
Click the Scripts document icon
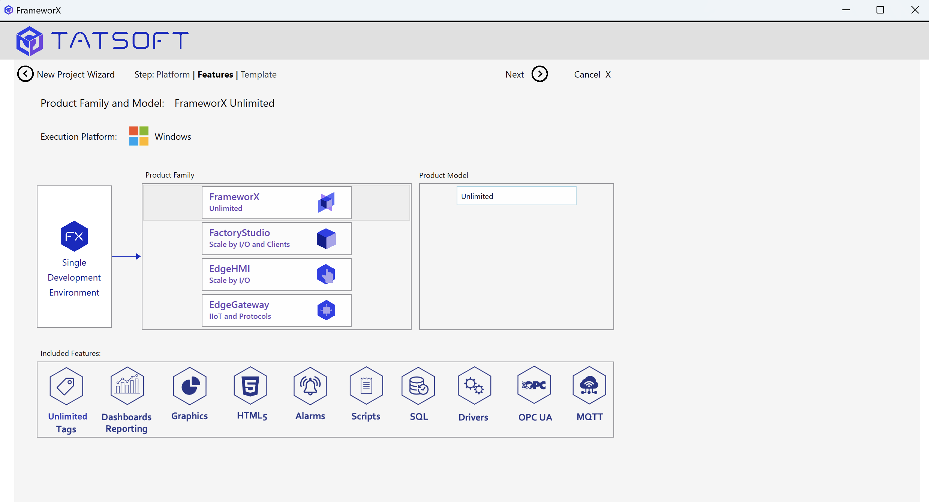366,386
